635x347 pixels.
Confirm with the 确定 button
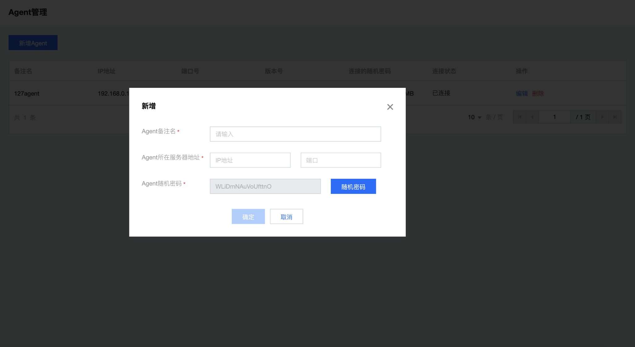pyautogui.click(x=248, y=216)
